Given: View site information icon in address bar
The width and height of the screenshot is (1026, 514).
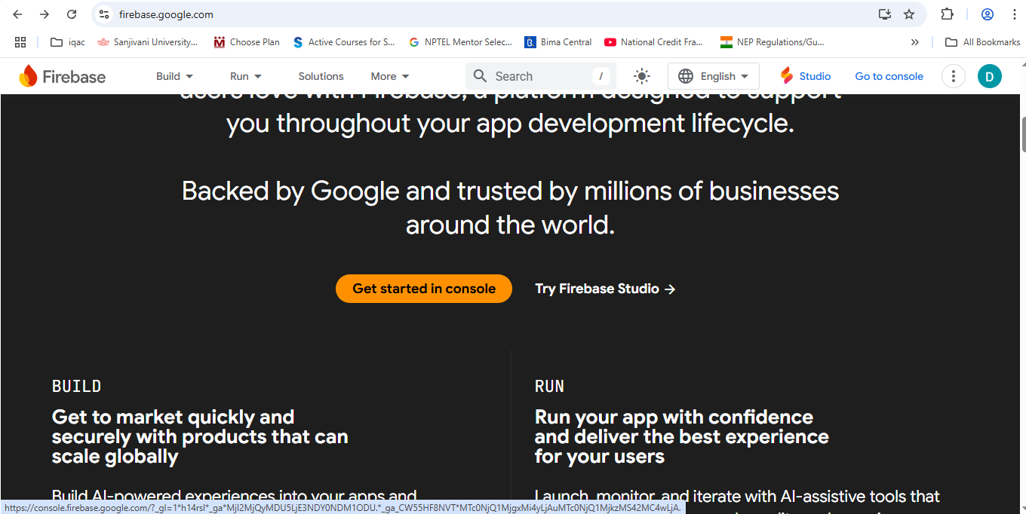Looking at the screenshot, I should click(104, 14).
